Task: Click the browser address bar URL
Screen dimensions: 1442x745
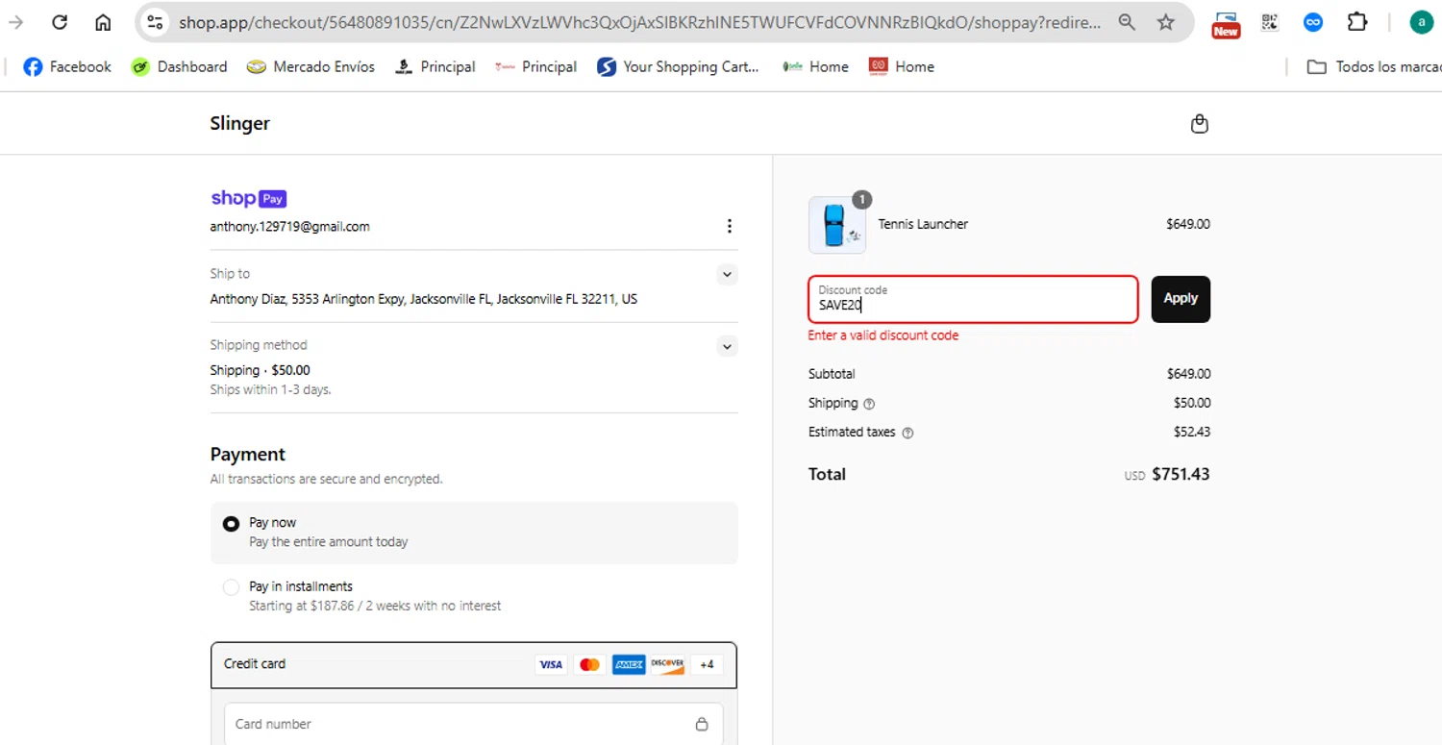Action: 639,22
